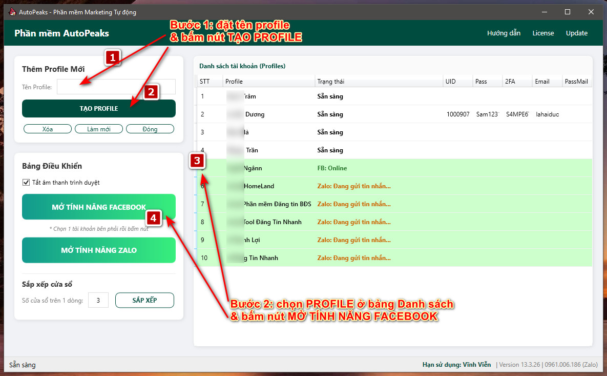The image size is (607, 376).
Task: Click the AutoPeaks app icon in title bar
Action: tap(12, 12)
